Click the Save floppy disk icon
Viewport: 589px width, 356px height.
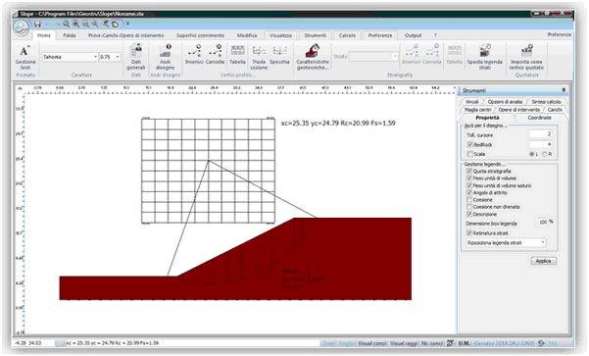[x=37, y=25]
